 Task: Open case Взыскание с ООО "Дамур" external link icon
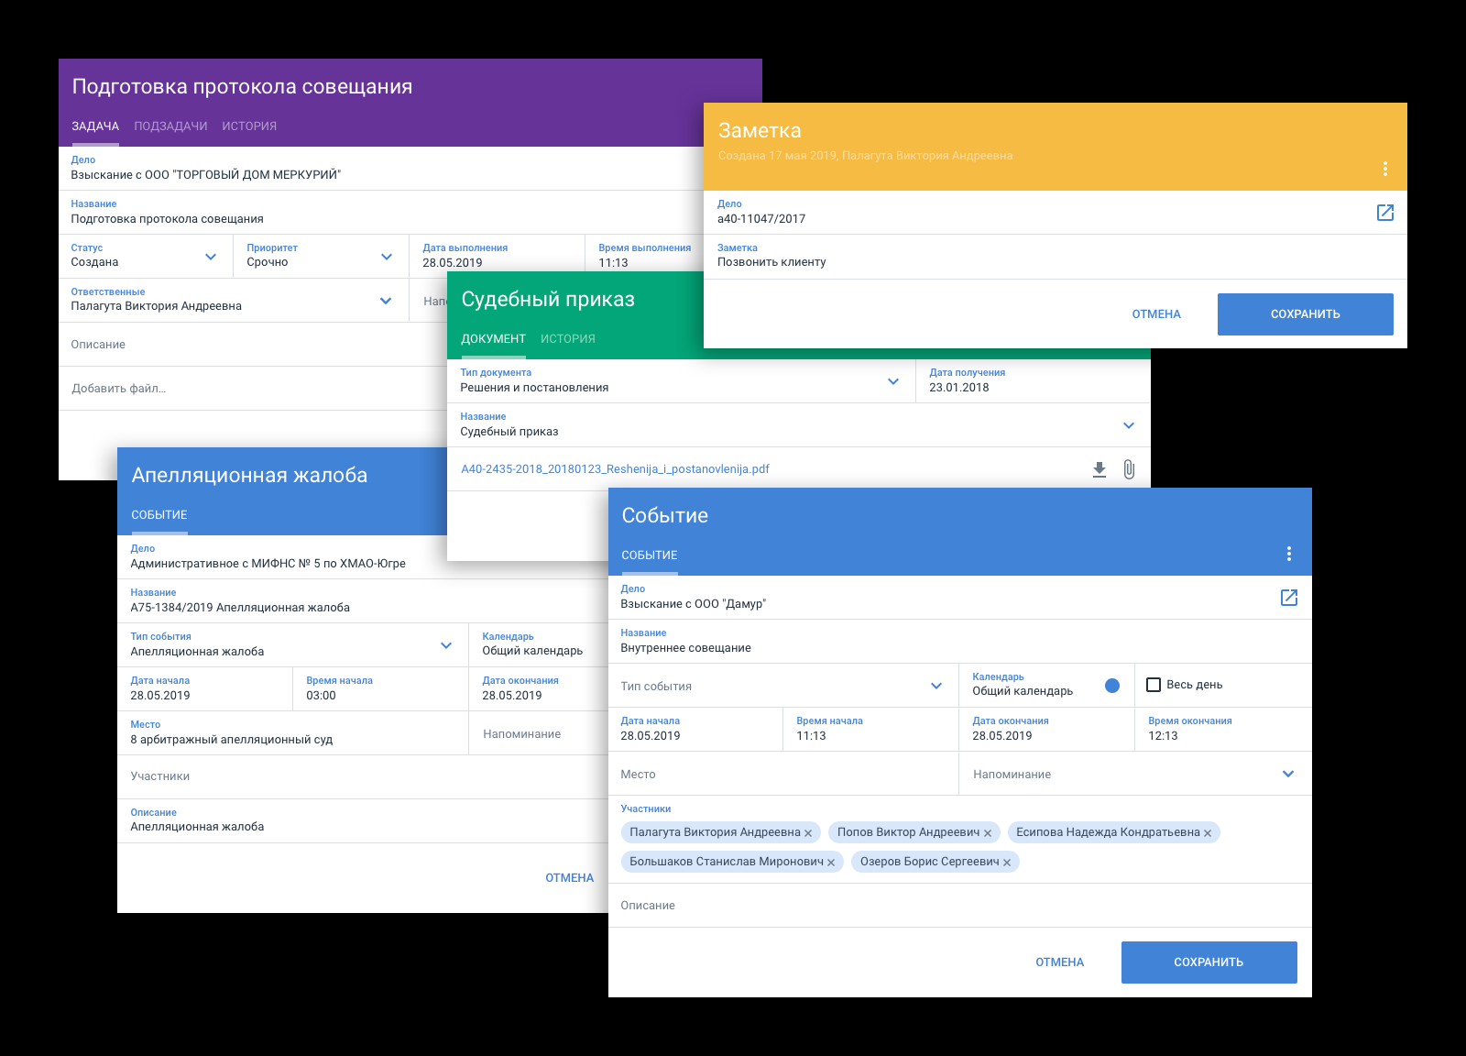point(1289,598)
